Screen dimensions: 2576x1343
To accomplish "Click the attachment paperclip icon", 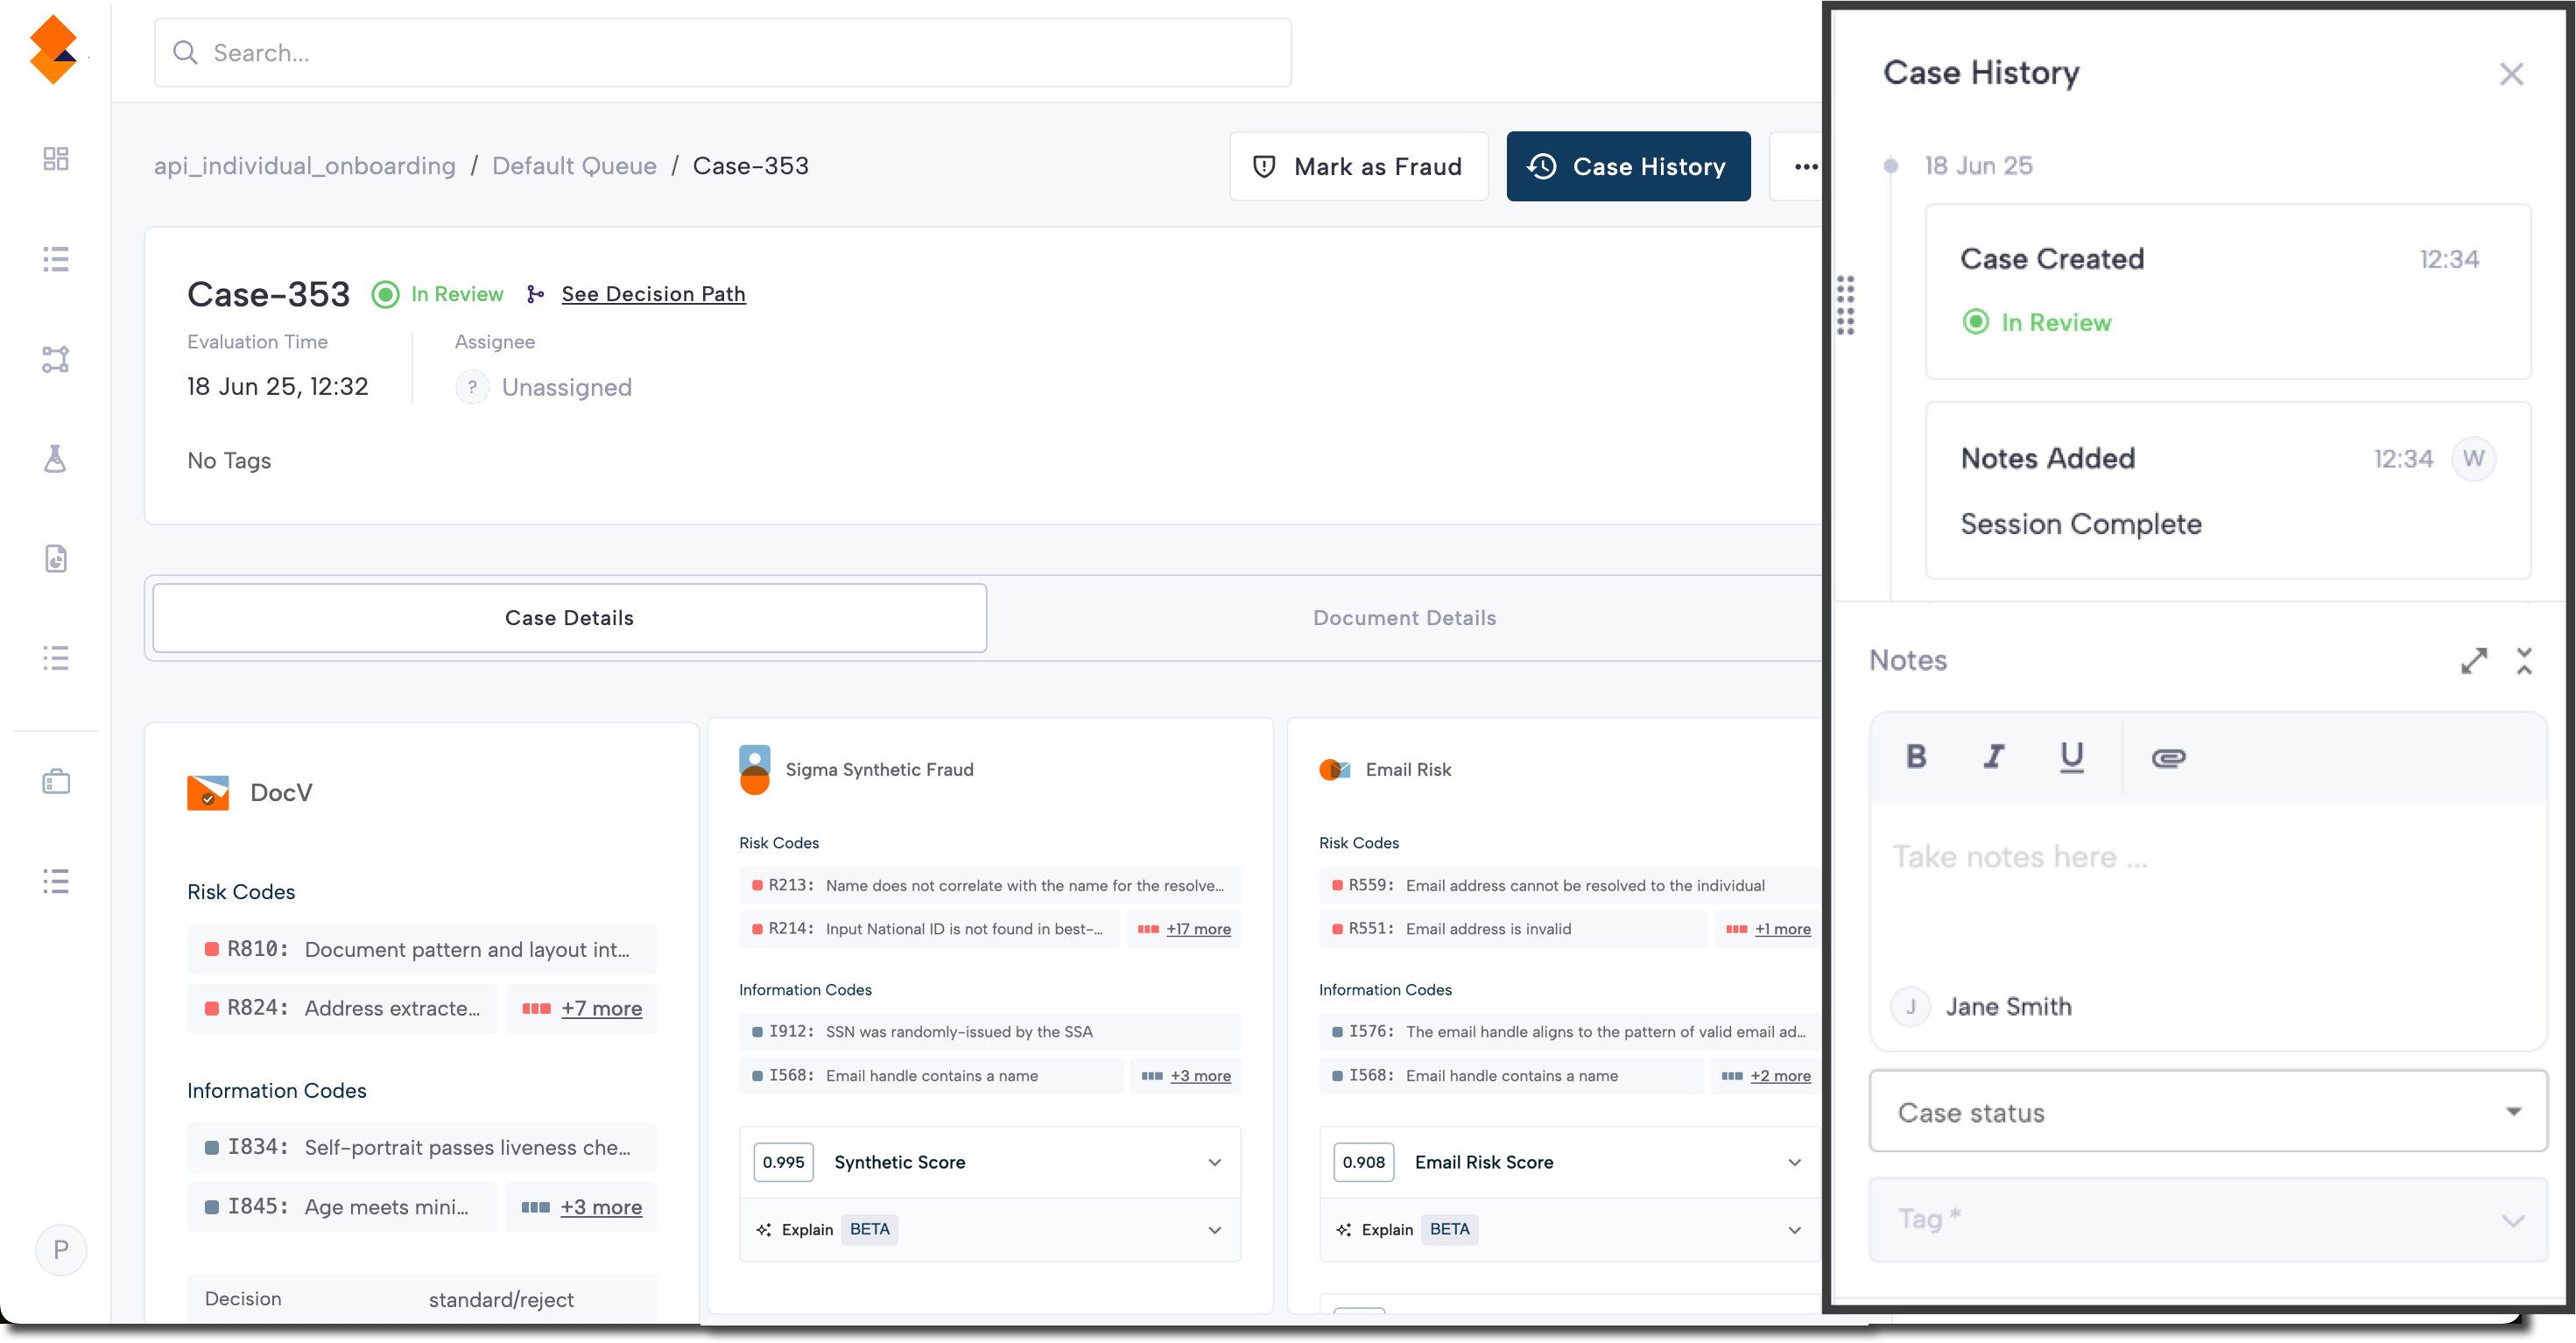I will tap(2168, 758).
